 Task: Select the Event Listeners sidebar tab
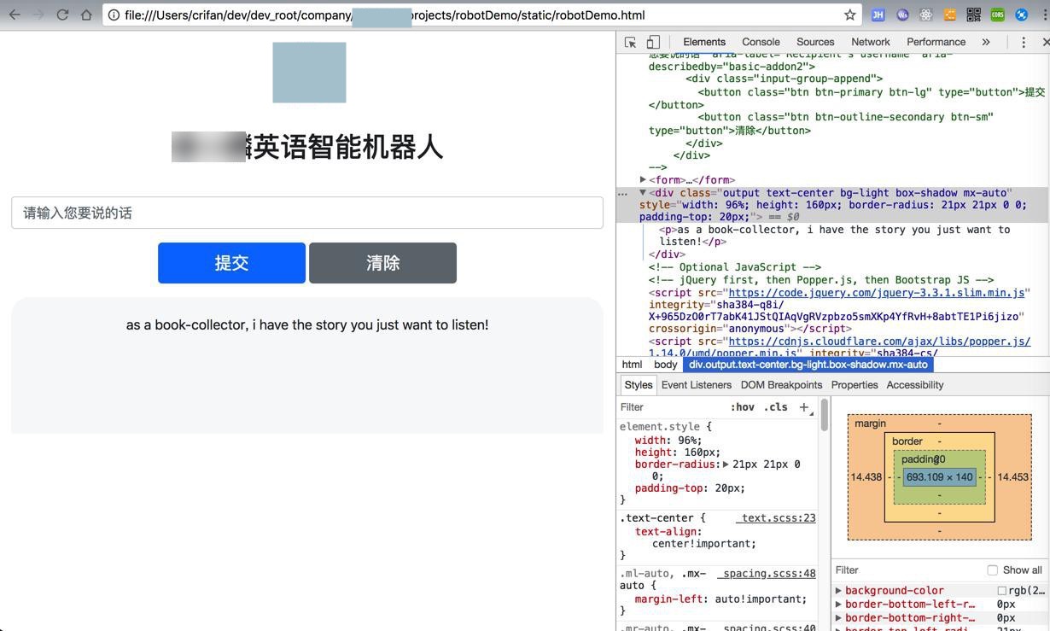[696, 385]
